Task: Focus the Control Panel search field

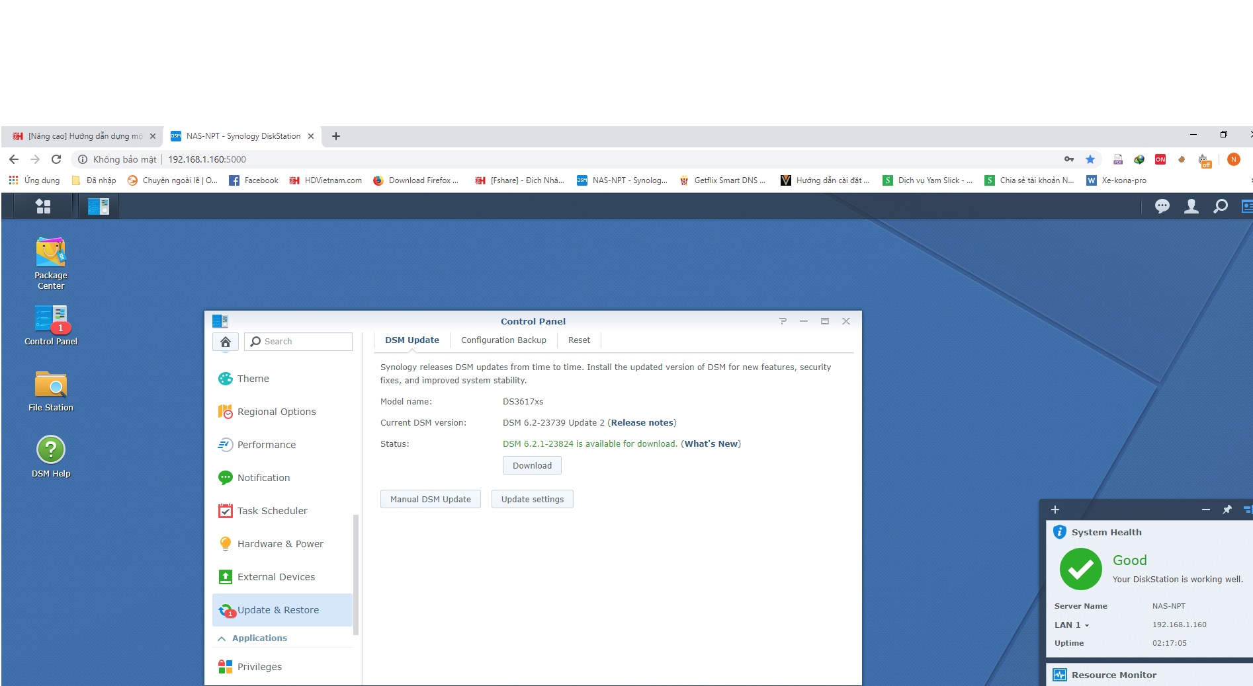Action: (298, 342)
